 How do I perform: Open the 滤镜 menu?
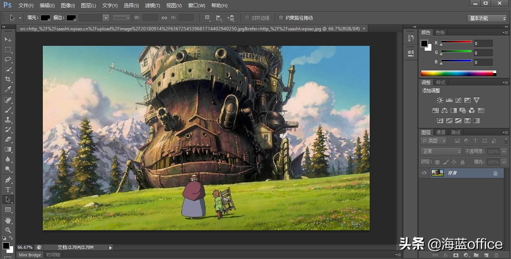tap(152, 5)
